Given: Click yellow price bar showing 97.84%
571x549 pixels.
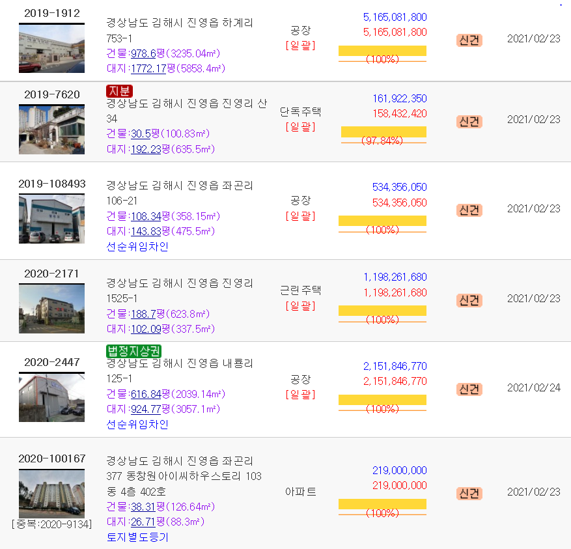Looking at the screenshot, I should pyautogui.click(x=383, y=132).
